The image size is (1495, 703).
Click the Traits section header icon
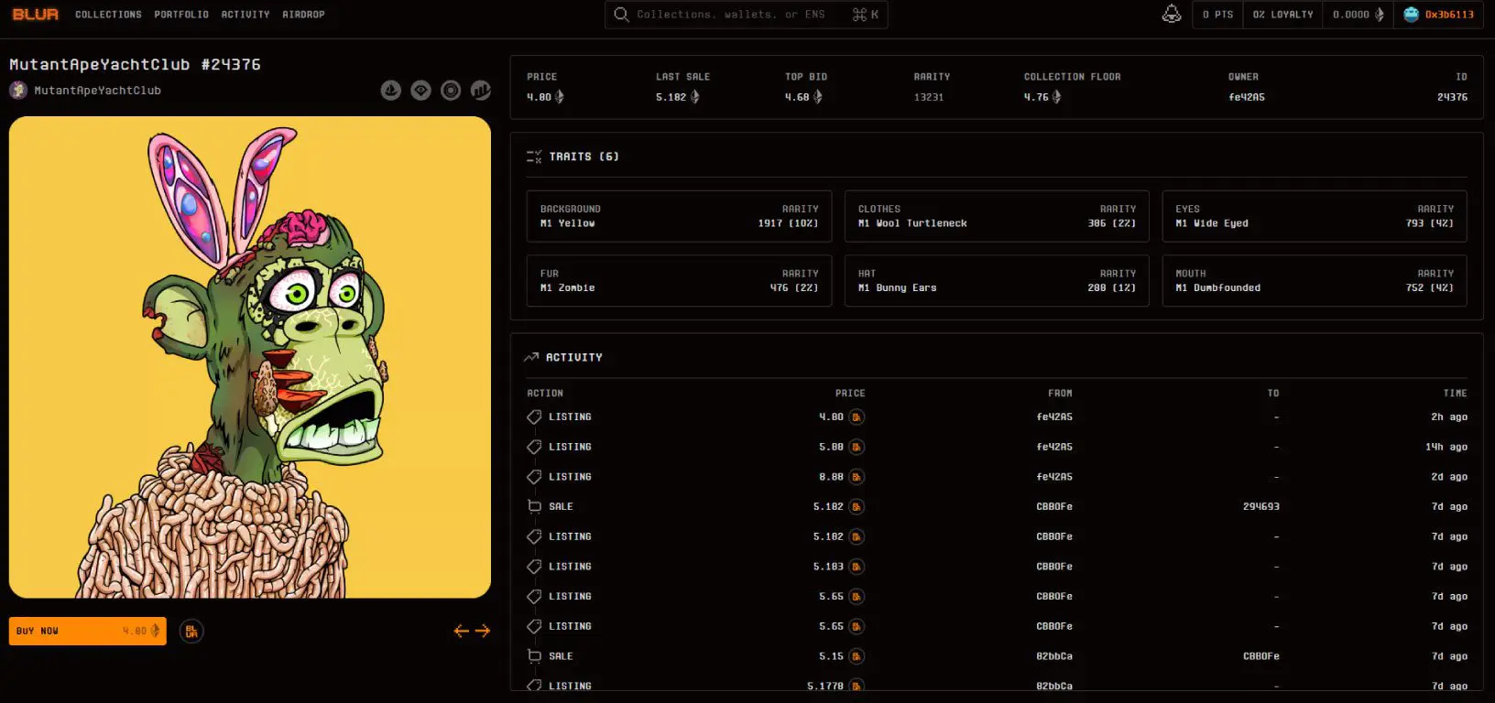click(534, 157)
